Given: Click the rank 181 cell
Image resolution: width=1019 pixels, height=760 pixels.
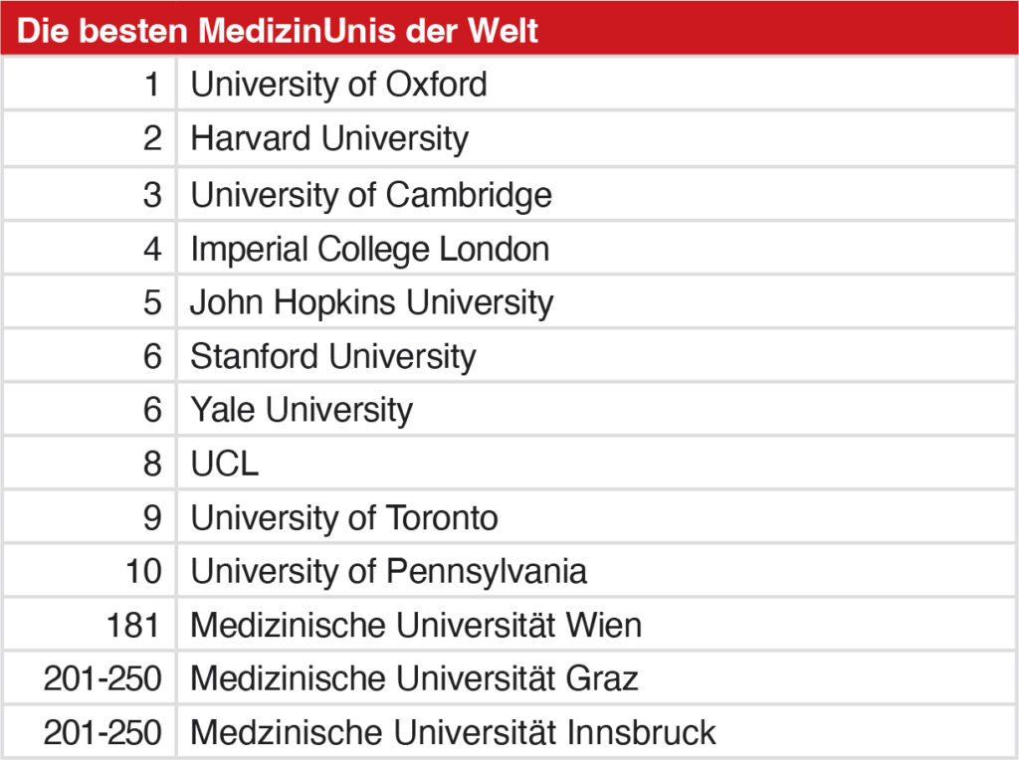Looking at the screenshot, I should pyautogui.click(x=133, y=626).
